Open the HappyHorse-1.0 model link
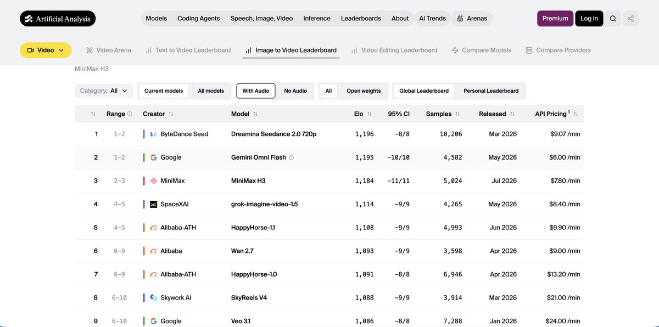Screen dimensions: 659x327 [254, 274]
